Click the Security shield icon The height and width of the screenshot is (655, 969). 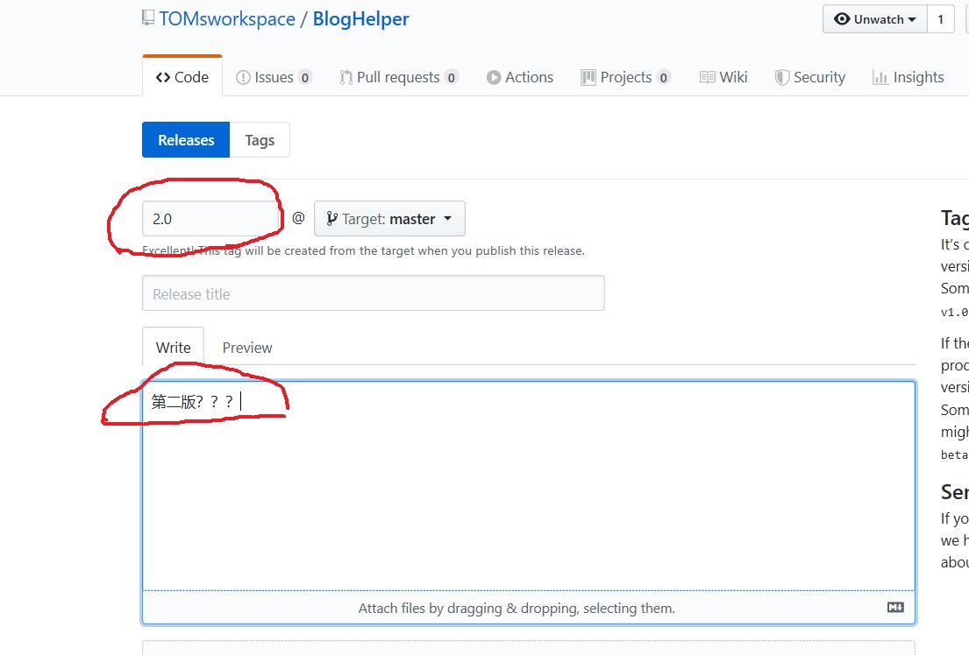(x=781, y=77)
